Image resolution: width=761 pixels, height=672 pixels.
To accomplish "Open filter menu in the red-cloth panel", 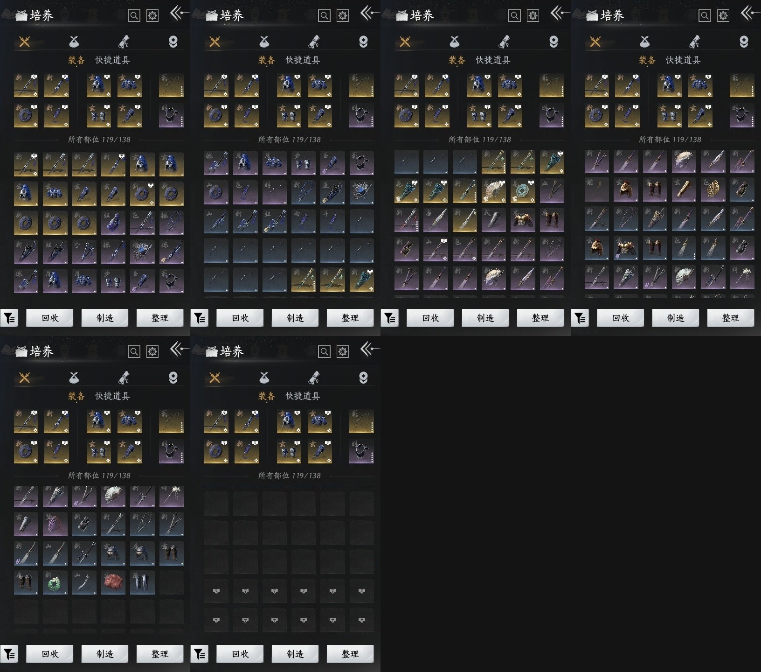I will point(9,654).
